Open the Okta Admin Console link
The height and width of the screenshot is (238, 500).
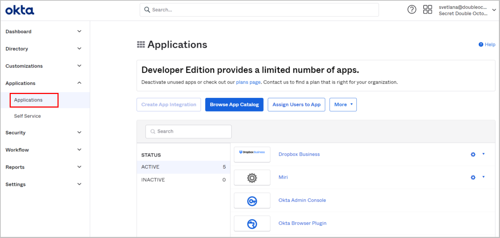302,200
